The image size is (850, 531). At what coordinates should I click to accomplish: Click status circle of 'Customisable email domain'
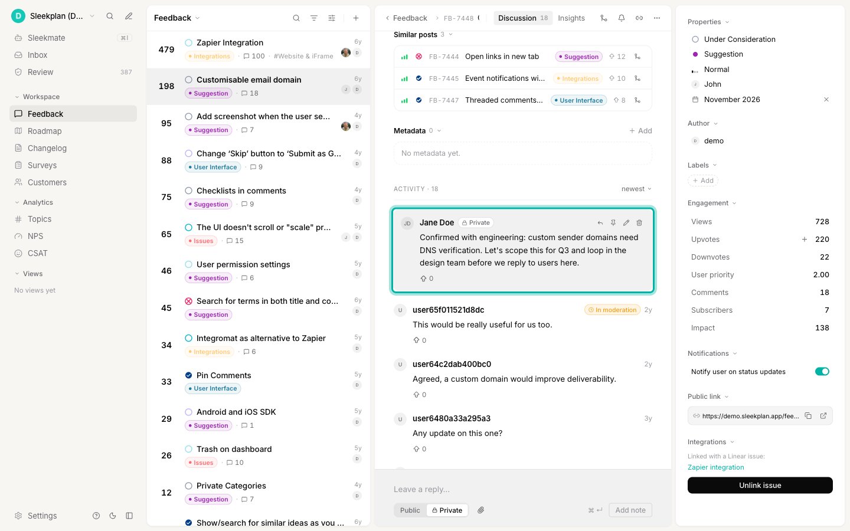(189, 80)
